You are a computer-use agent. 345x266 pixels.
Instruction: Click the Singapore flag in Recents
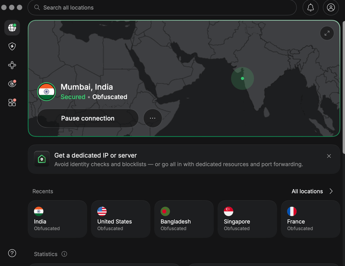[x=228, y=211]
